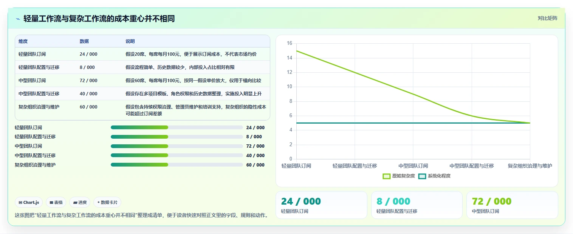The height and width of the screenshot is (234, 573).
Task: Click the description starting 假设包含持续权限治理
Action: [x=196, y=110]
